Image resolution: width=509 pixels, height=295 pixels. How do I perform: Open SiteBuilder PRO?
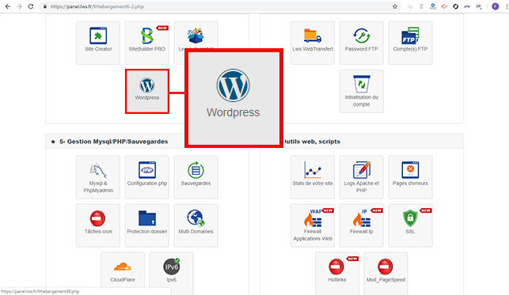point(147,43)
